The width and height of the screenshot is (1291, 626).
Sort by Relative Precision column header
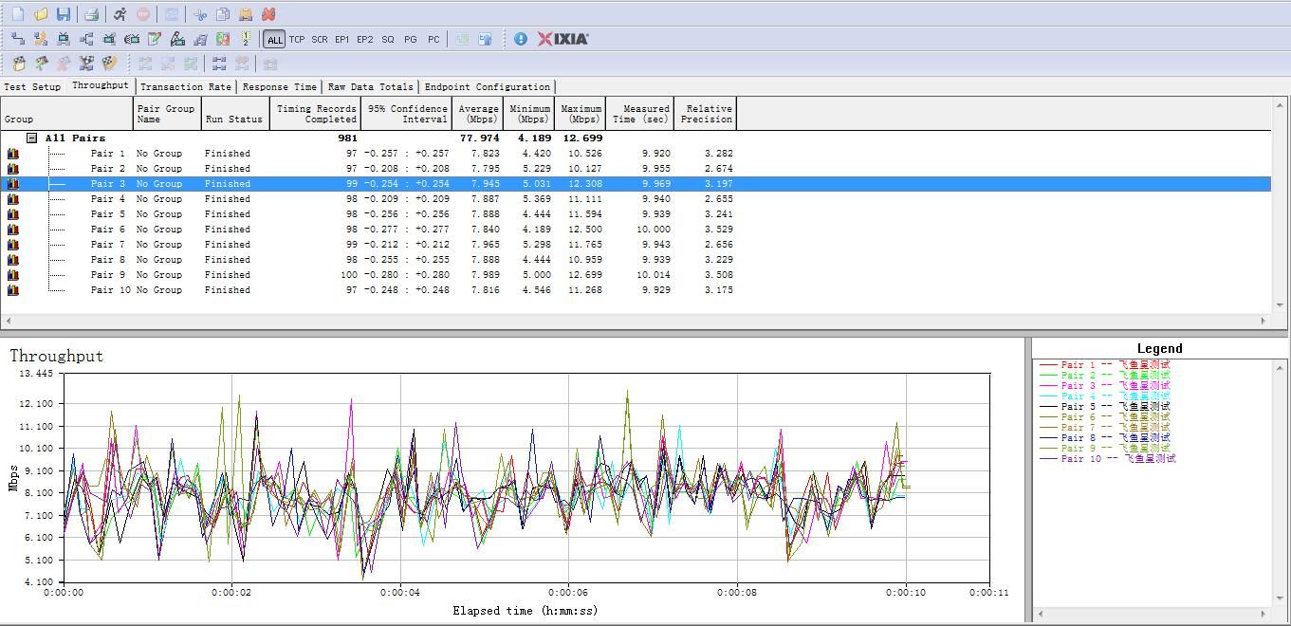click(705, 114)
